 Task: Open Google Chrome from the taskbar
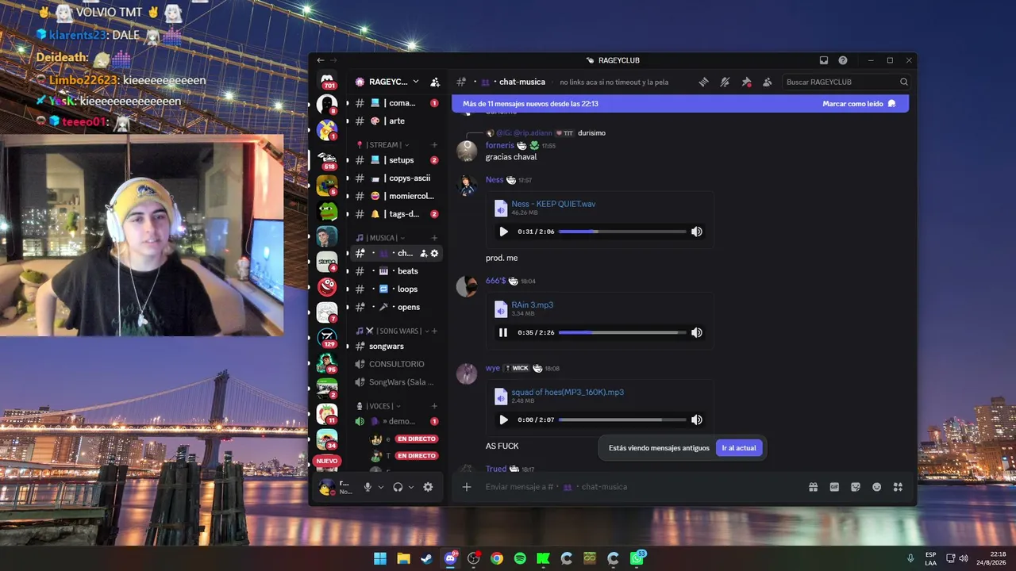pos(497,558)
